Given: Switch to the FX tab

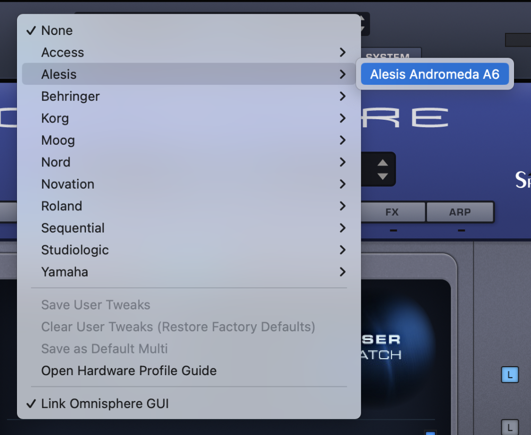Looking at the screenshot, I should pos(392,212).
